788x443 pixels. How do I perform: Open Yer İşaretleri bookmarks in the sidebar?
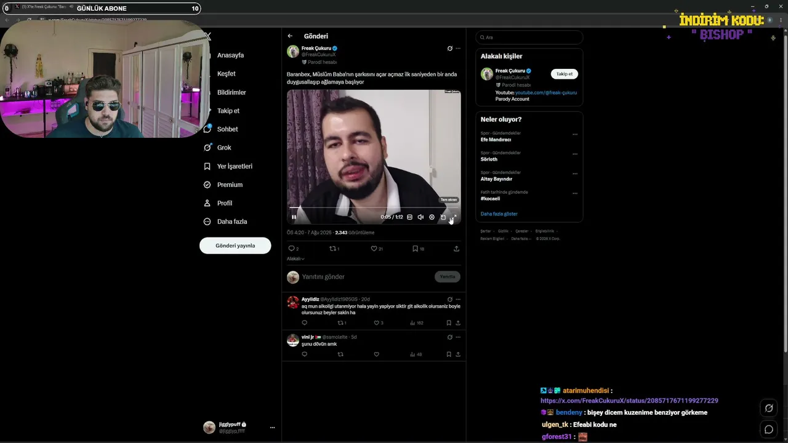coord(227,166)
